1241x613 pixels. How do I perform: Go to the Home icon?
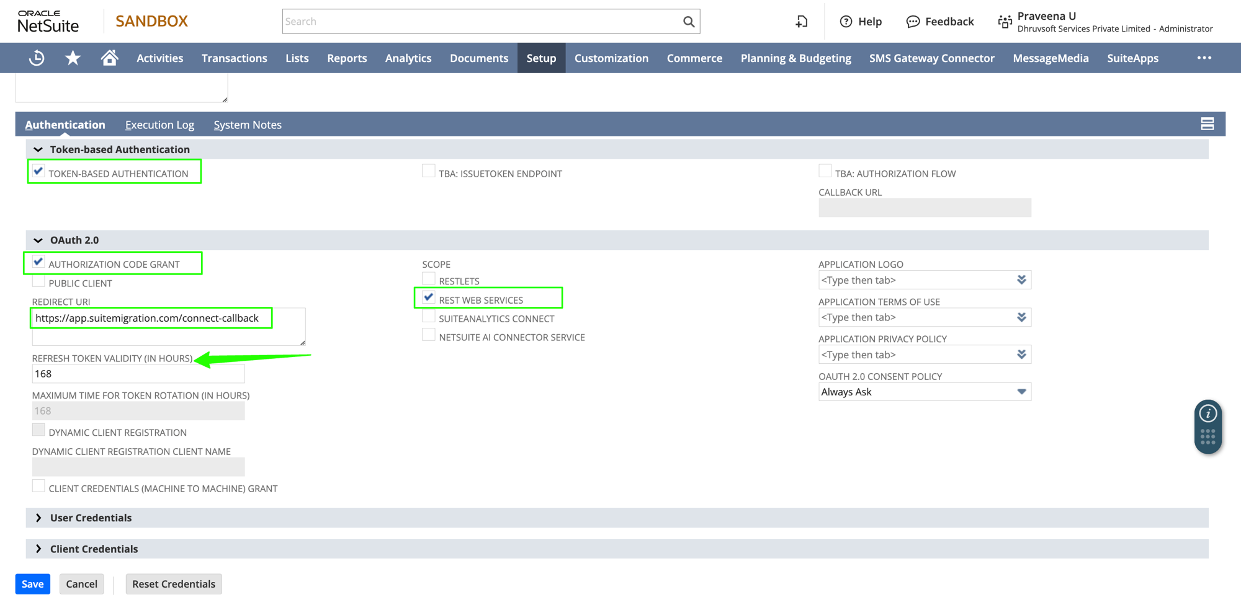click(x=109, y=58)
